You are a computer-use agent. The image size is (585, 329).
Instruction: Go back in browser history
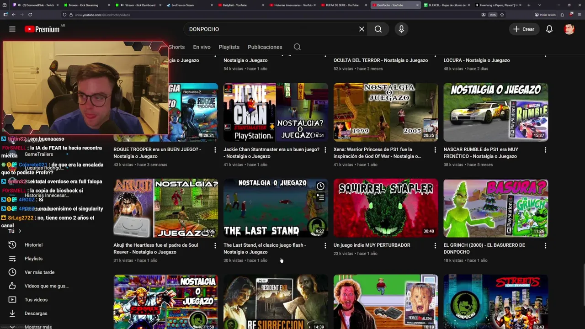13,15
